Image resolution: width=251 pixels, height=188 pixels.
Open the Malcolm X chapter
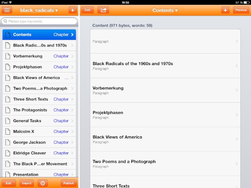pos(39,132)
